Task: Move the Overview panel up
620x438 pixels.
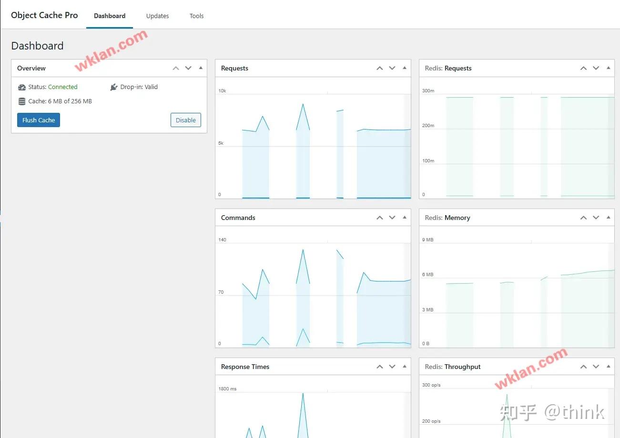Action: click(176, 68)
